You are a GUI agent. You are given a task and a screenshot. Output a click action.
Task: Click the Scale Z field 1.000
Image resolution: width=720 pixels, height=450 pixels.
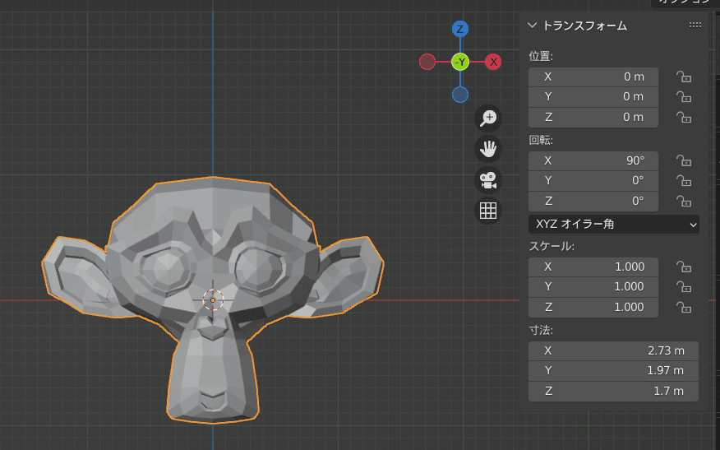click(593, 307)
